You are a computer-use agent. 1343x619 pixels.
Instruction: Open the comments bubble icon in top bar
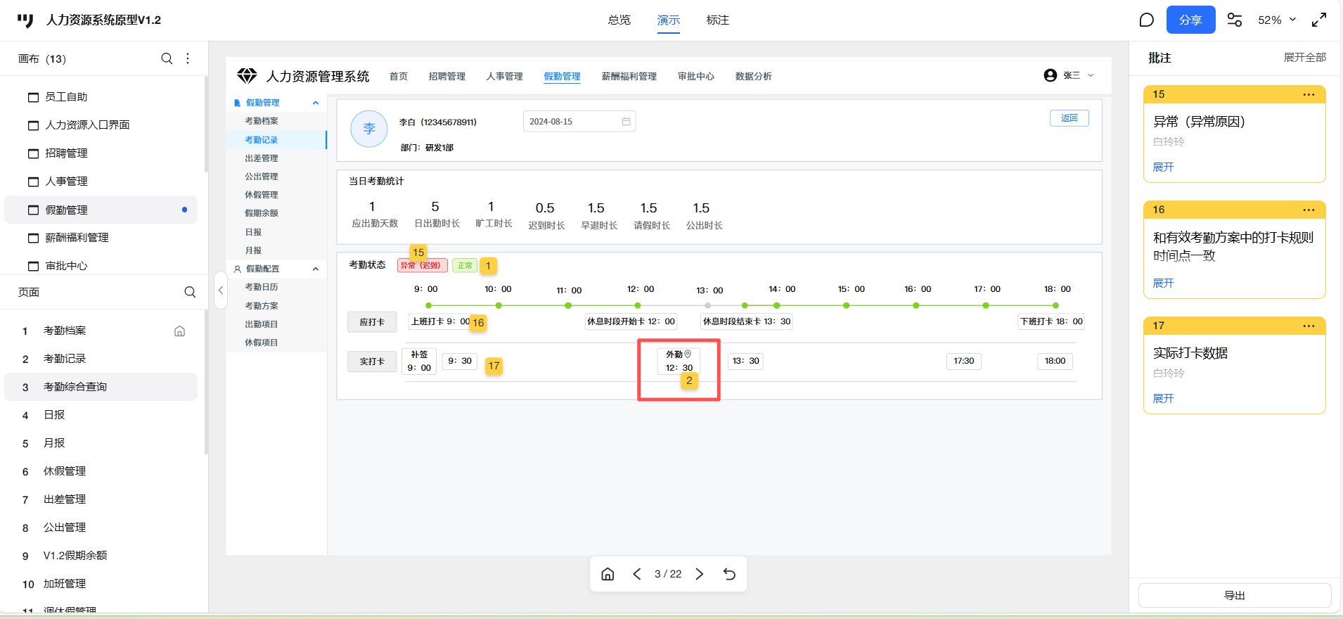pos(1147,20)
